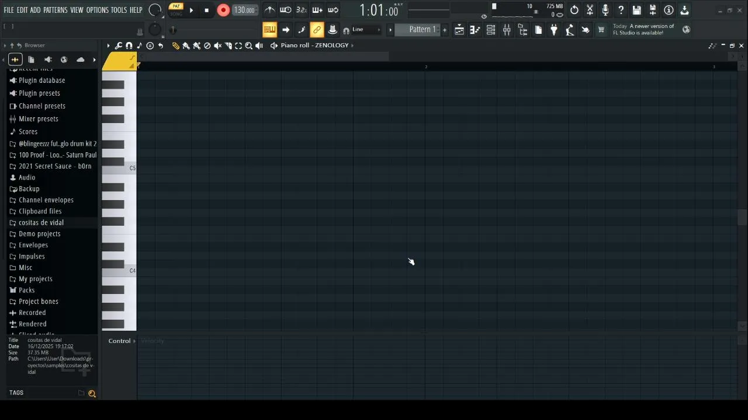748x420 pixels.
Task: Open the project info icon
Action: tap(669, 10)
